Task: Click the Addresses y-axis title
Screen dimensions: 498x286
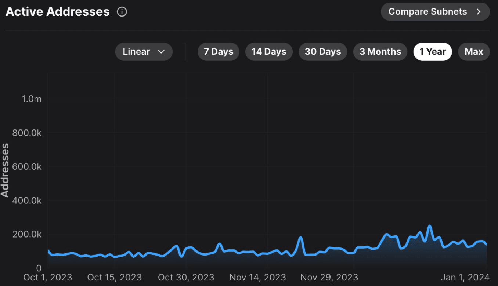Action: tap(5, 170)
